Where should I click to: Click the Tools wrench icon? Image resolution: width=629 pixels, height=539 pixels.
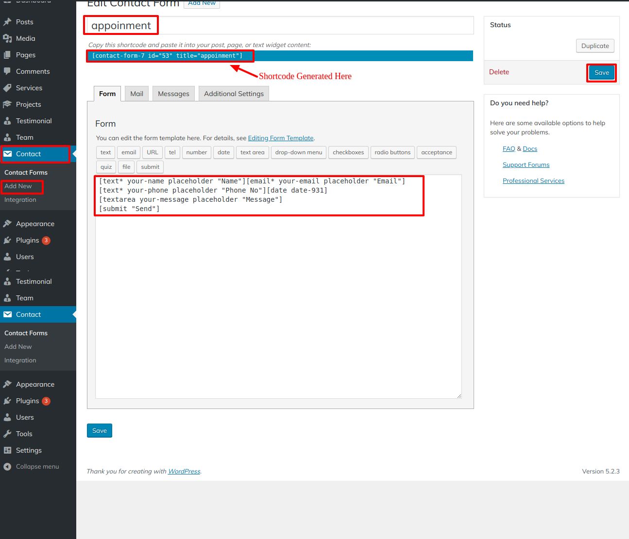(7, 434)
